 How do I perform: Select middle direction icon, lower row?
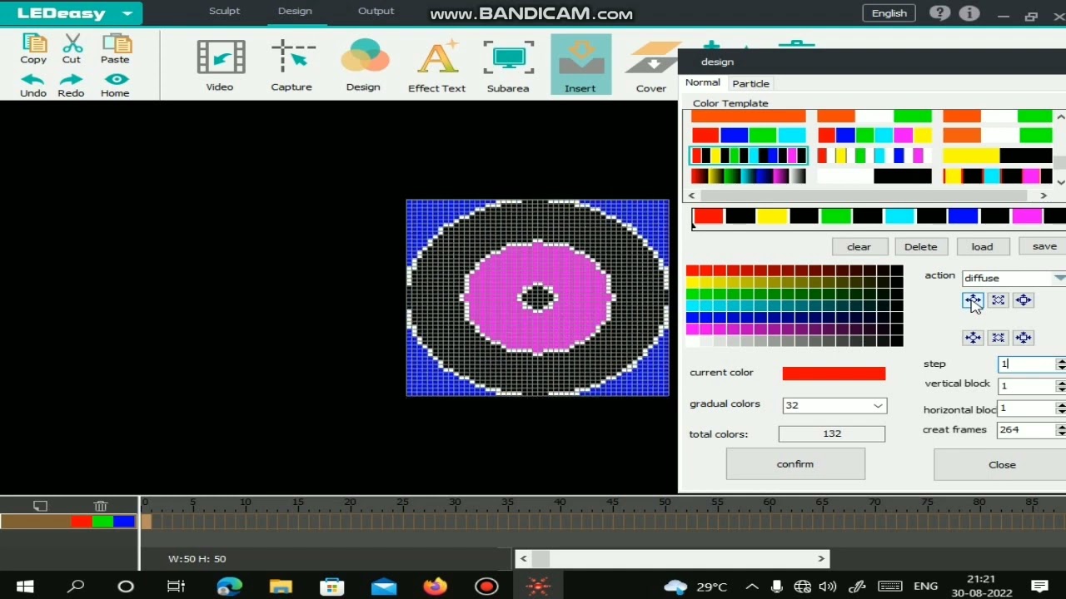pos(998,337)
